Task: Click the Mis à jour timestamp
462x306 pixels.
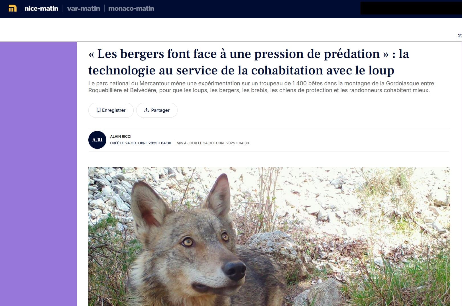Action: tap(213, 143)
